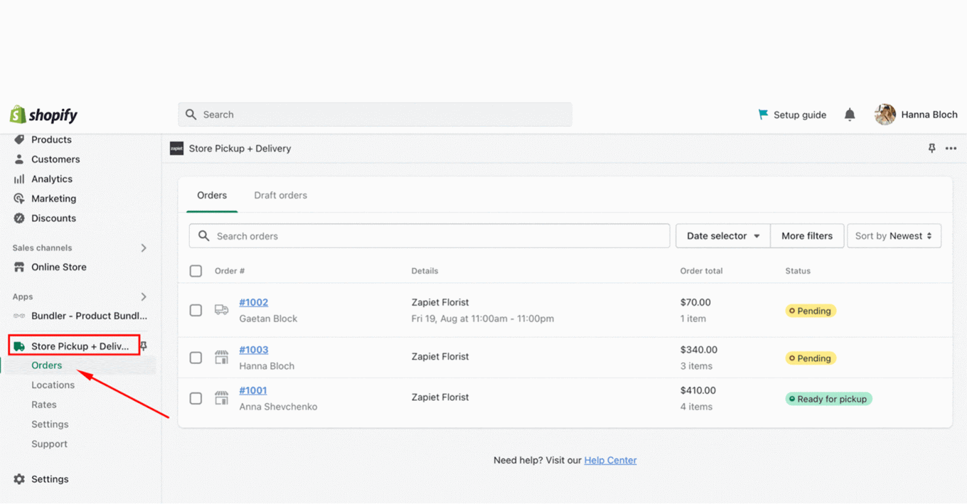Open the three-dot more actions menu
The image size is (967, 504).
[x=951, y=148]
